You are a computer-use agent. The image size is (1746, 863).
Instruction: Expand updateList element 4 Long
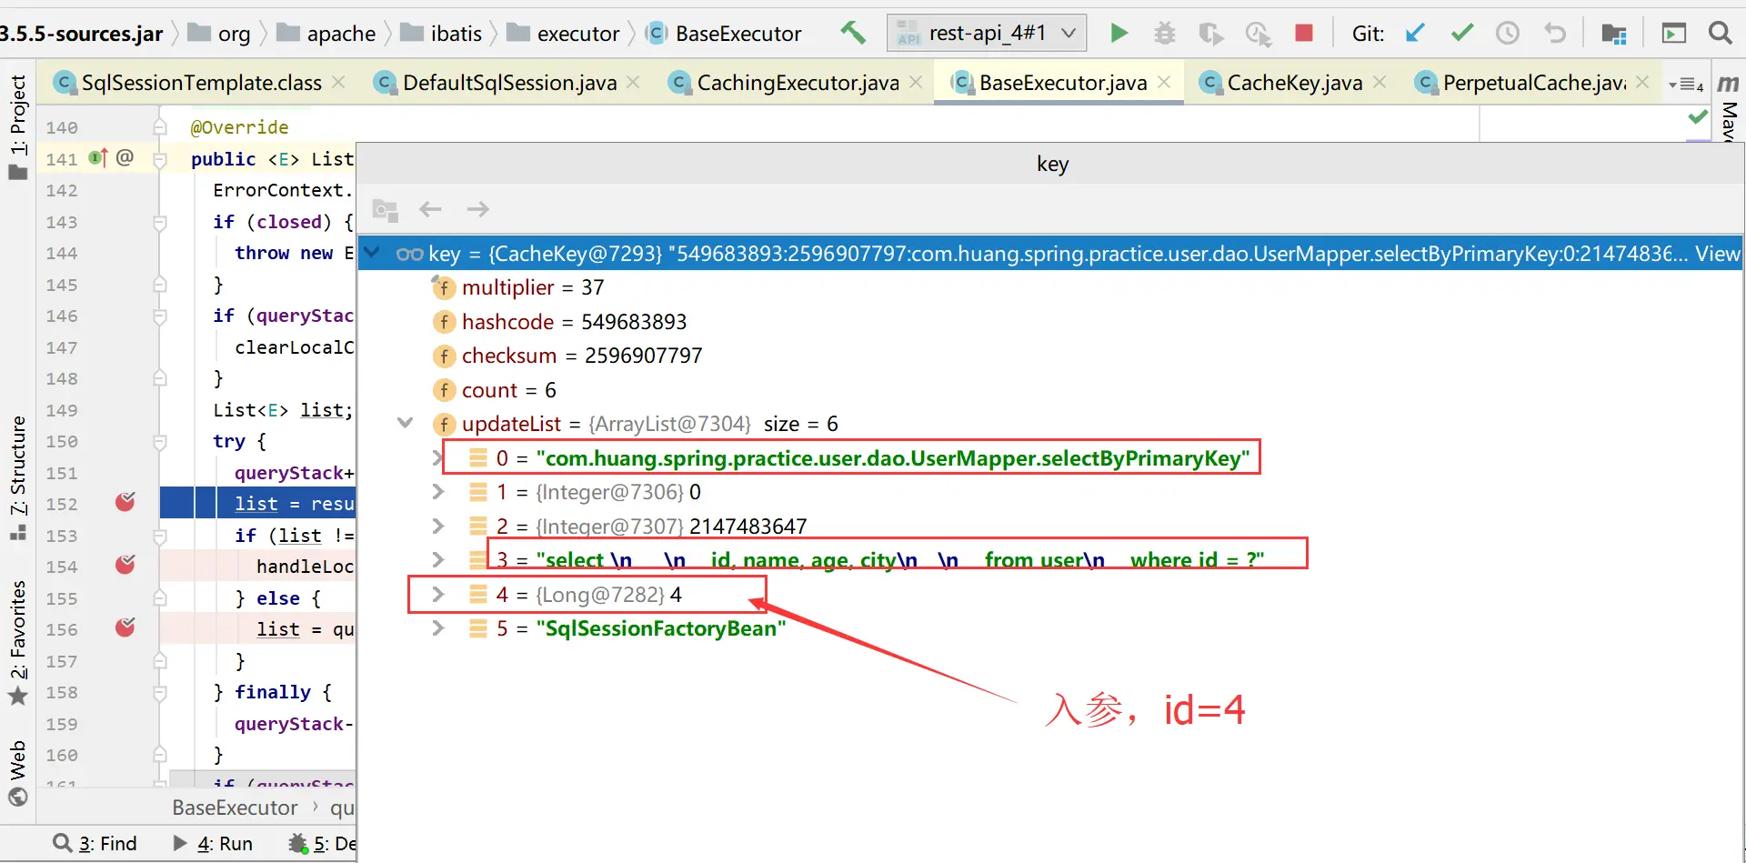438,594
